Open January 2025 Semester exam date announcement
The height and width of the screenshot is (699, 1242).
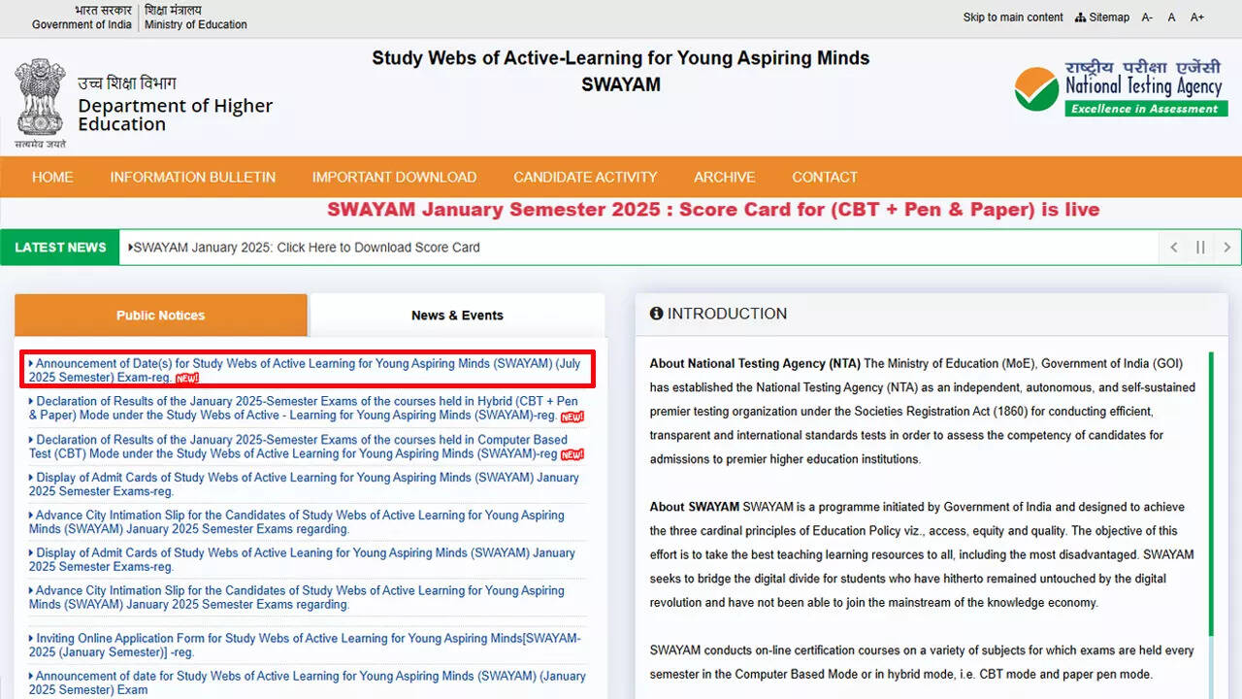[x=307, y=683]
